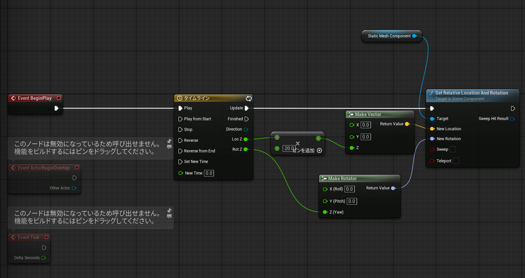This screenshot has height=278, width=525.
Task: Click Set New Time input pin
Action: pyautogui.click(x=181, y=162)
